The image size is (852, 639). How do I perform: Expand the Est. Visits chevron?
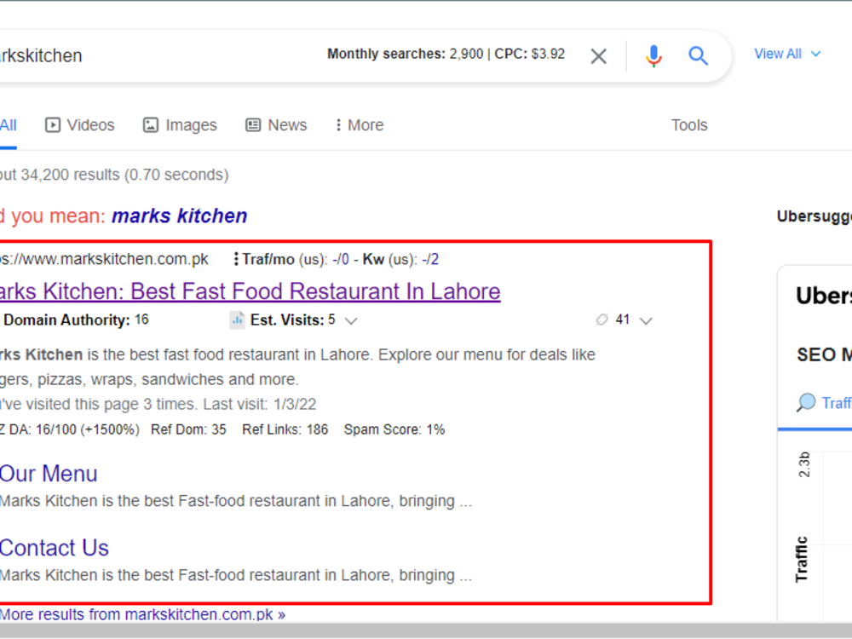pos(351,320)
